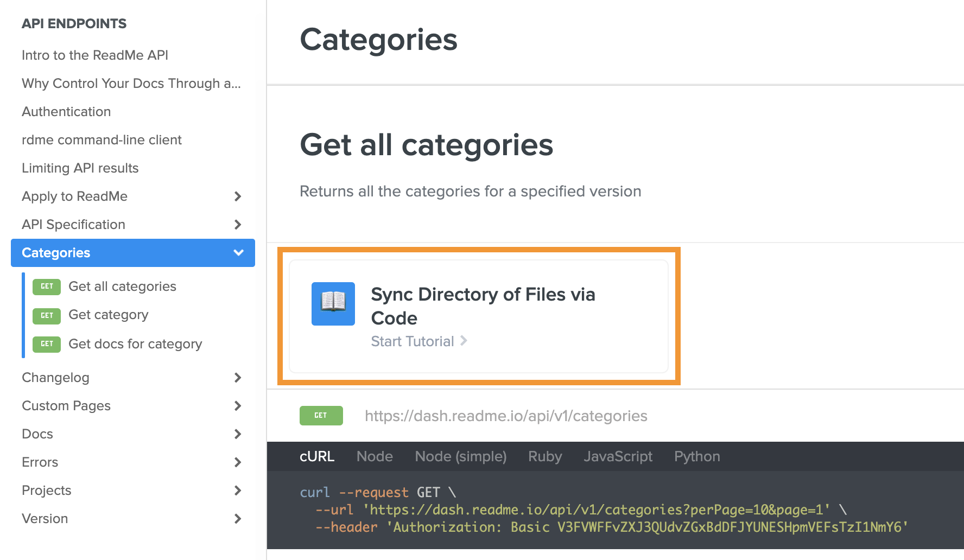Click the Start Tutorial link
This screenshot has width=964, height=560.
tap(413, 341)
